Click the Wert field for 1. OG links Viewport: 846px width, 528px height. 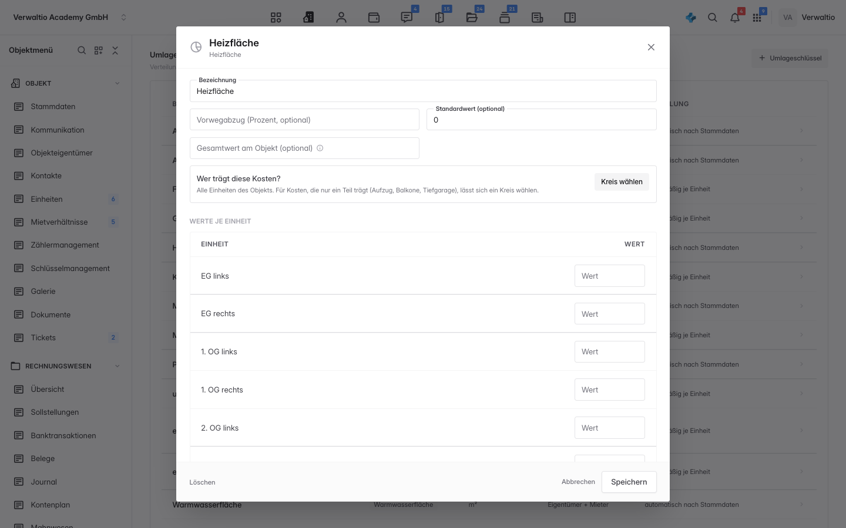tap(610, 352)
